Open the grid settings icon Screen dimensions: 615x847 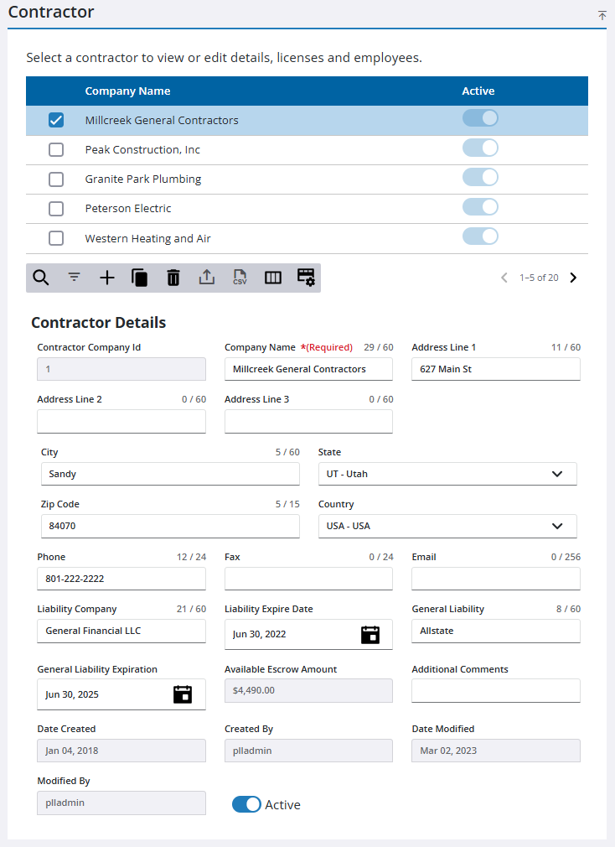coord(305,277)
